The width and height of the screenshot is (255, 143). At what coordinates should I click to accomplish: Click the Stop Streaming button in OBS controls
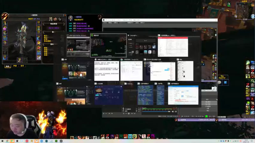point(208,102)
